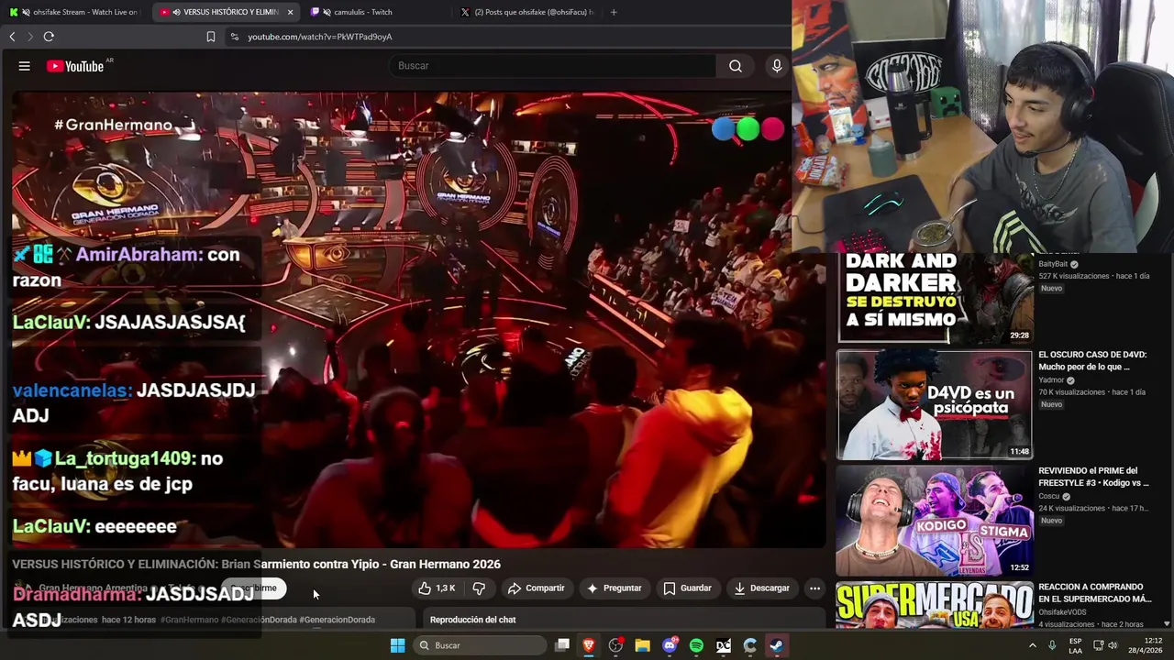Open the Yadmor channel name
Image resolution: width=1174 pixels, height=660 pixels.
1051,380
